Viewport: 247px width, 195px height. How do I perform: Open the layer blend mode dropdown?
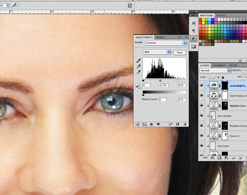[x=215, y=71]
